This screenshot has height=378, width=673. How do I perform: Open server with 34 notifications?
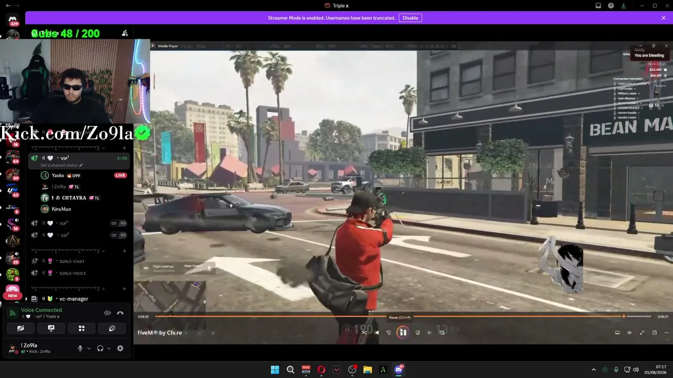coord(13,174)
